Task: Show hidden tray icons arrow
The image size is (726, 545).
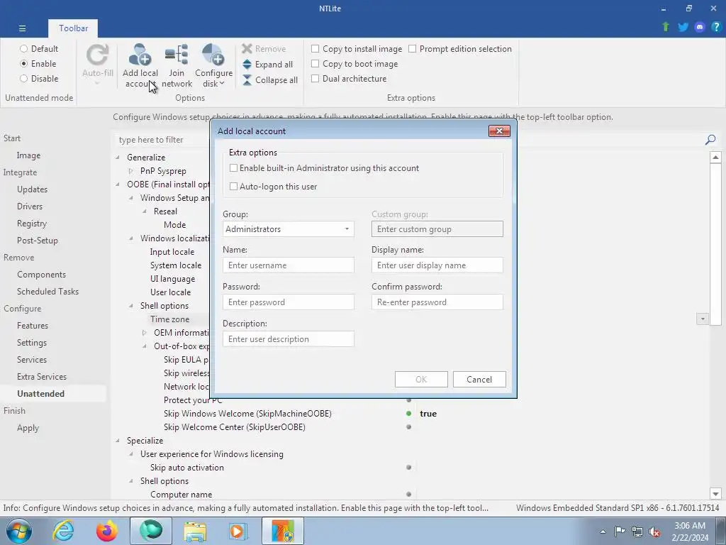Action: pos(603,532)
